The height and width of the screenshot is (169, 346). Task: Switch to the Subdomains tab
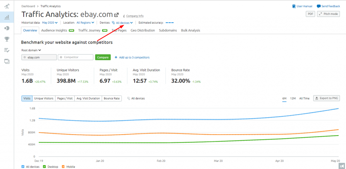(168, 30)
